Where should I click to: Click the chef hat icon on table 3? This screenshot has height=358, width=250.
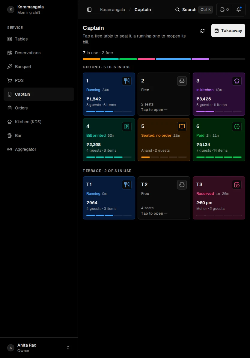click(237, 81)
